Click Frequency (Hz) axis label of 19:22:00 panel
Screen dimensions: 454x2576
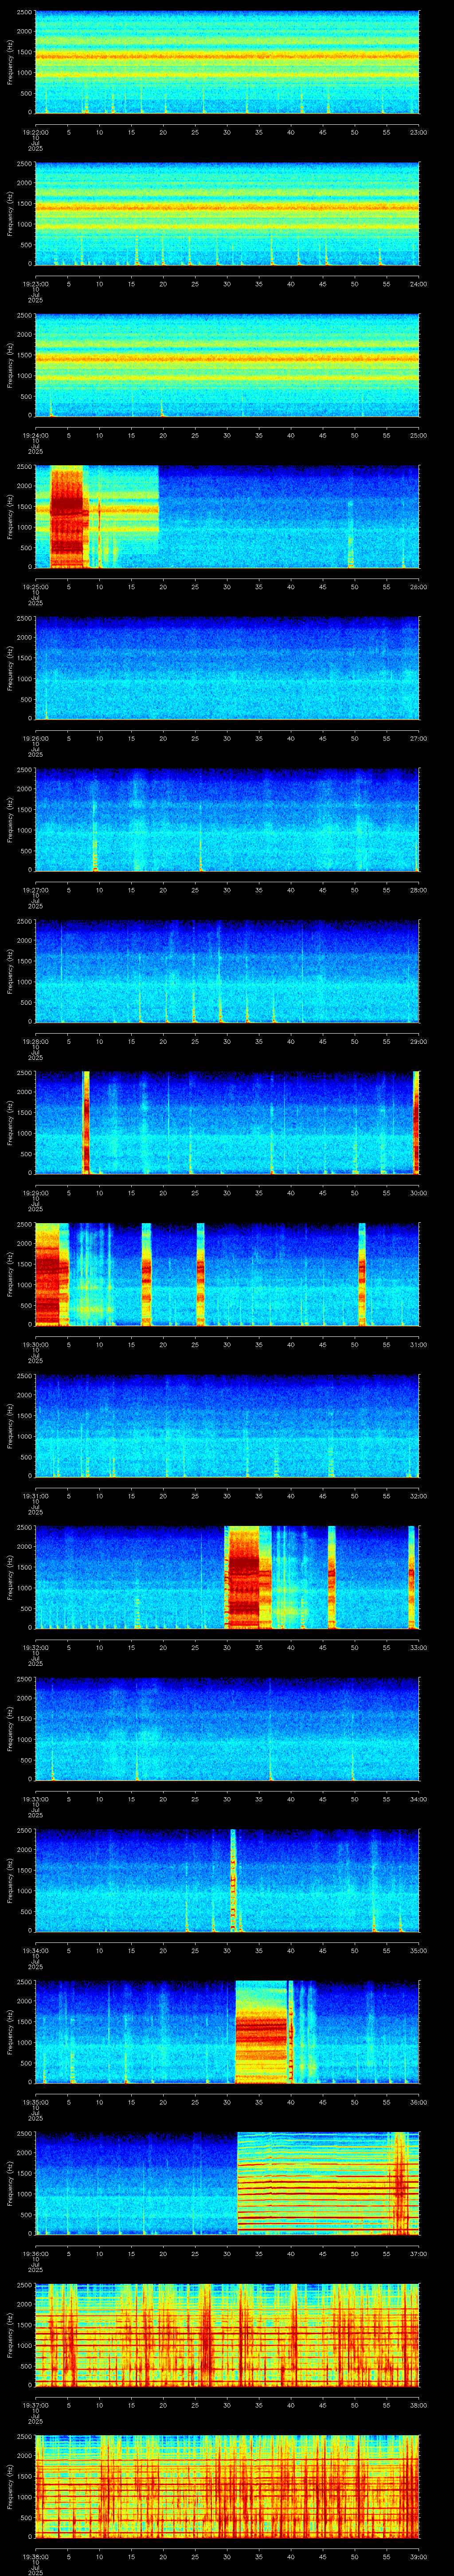10,62
